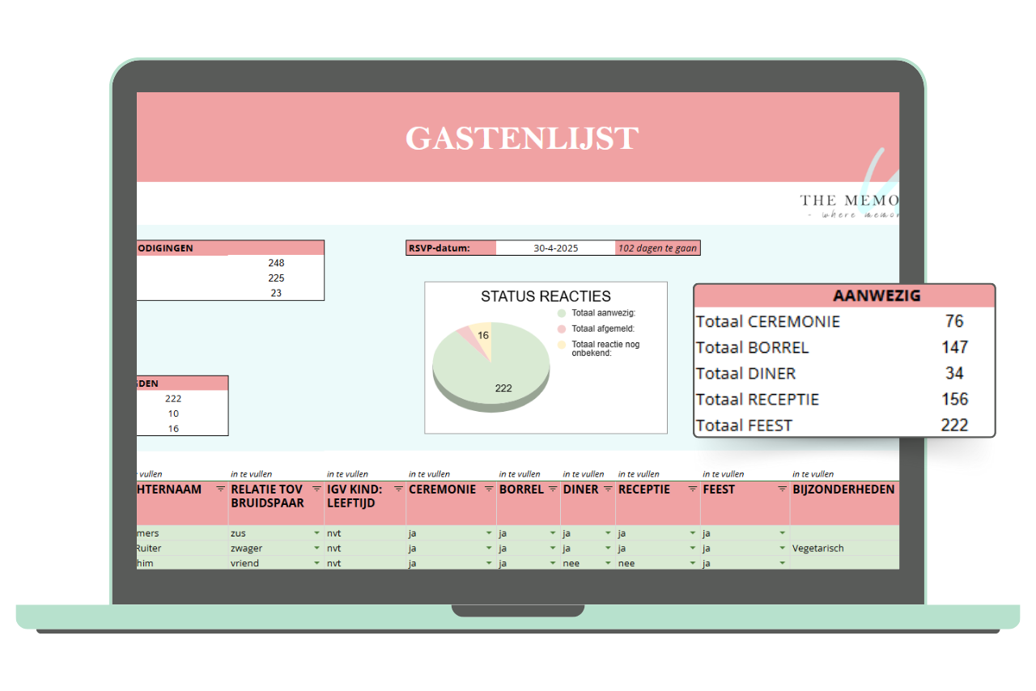Image resolution: width=1036 pixels, height=691 pixels.
Task: Click the filter icon beside the HTERNAAM header
Action: 221,490
